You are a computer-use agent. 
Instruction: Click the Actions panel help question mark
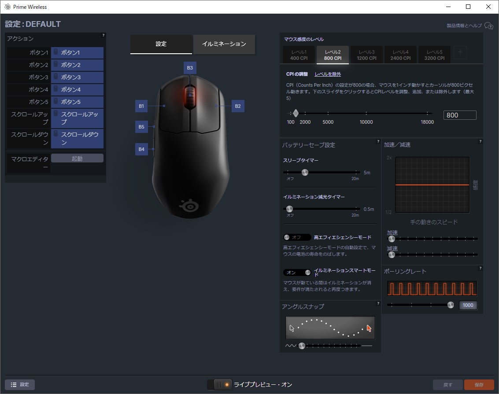pos(103,35)
